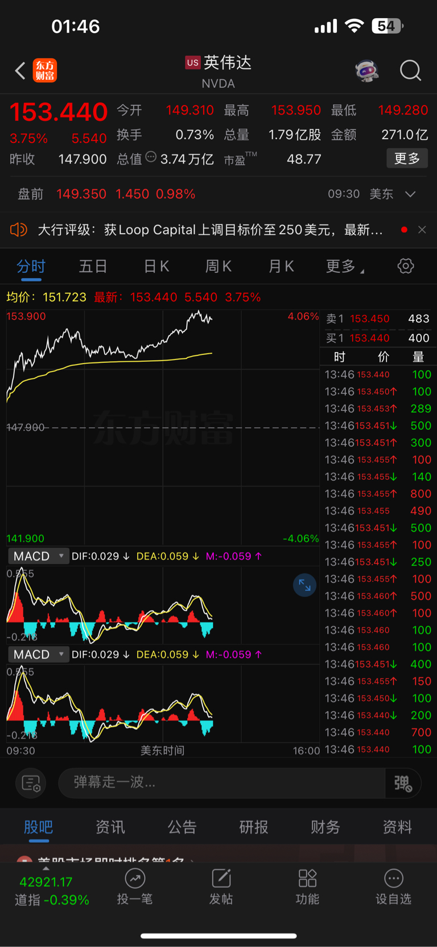Expand the 盘前 美东 chevron
The image size is (437, 947).
(410, 194)
